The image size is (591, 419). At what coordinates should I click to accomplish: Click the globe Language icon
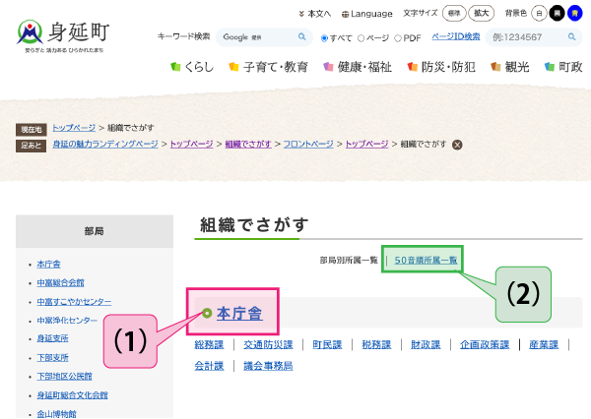click(345, 15)
